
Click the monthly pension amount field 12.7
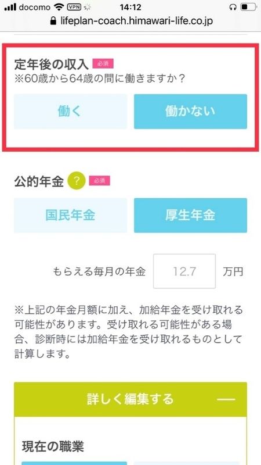pyautogui.click(x=184, y=271)
